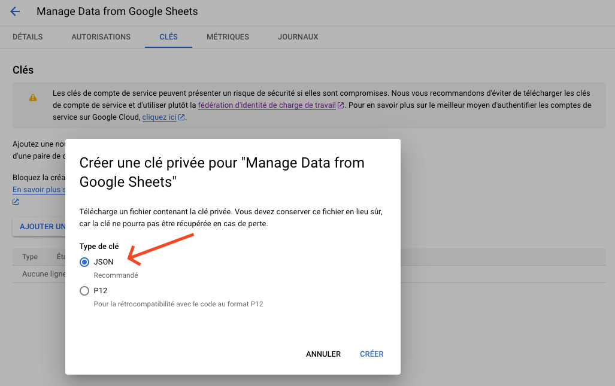Click external-link icon next to cliquez ici

click(181, 118)
